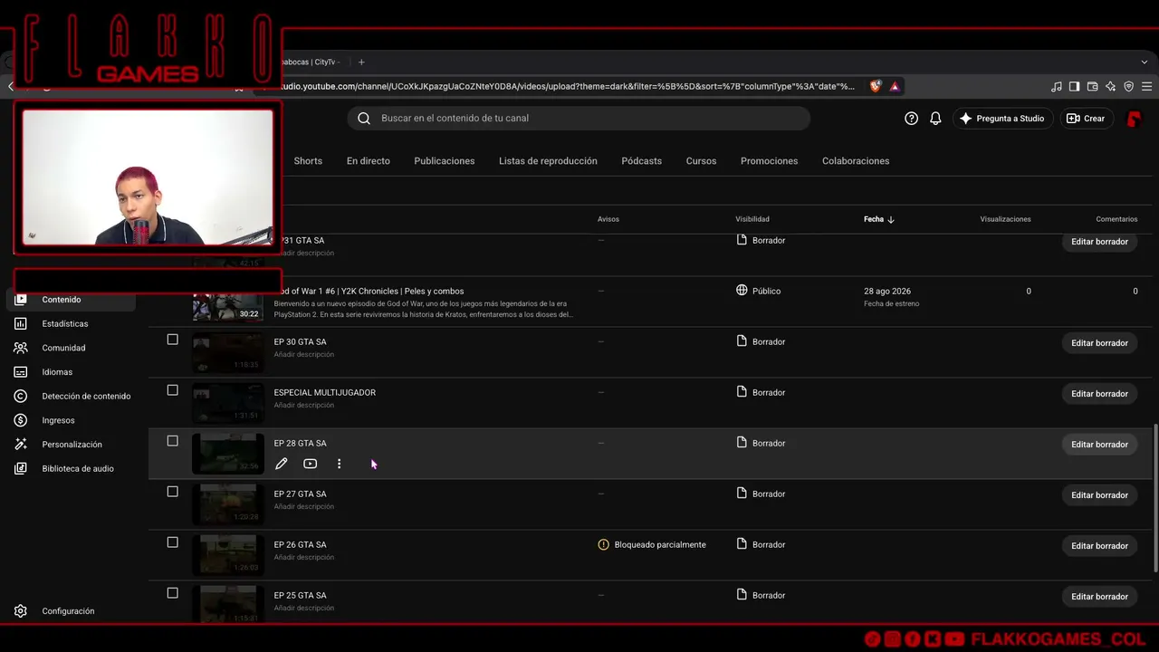Image resolution: width=1159 pixels, height=652 pixels.
Task: Open the channel account avatar menu
Action: point(1134,119)
